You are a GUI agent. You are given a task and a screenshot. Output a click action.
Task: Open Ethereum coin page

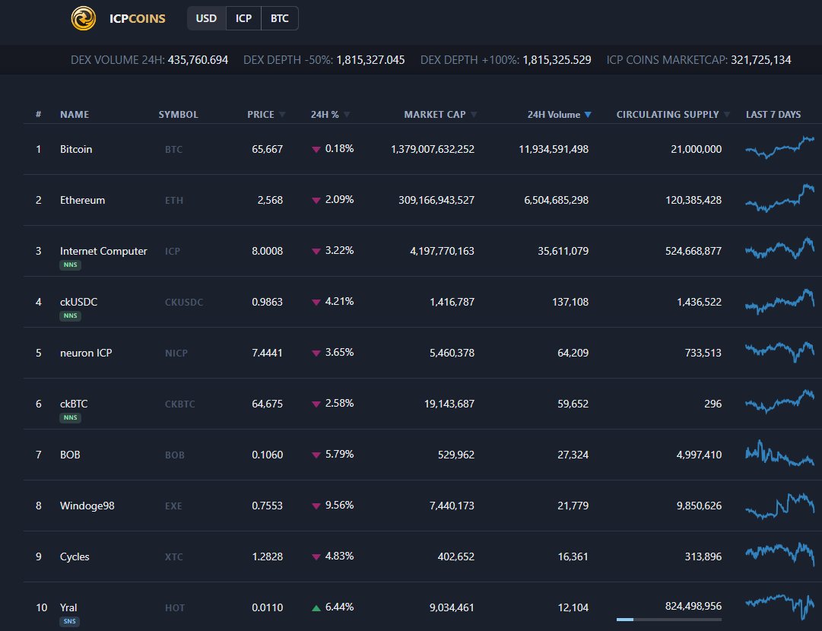tap(82, 200)
